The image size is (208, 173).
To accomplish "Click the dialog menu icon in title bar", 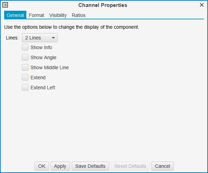I will tap(5, 5).
